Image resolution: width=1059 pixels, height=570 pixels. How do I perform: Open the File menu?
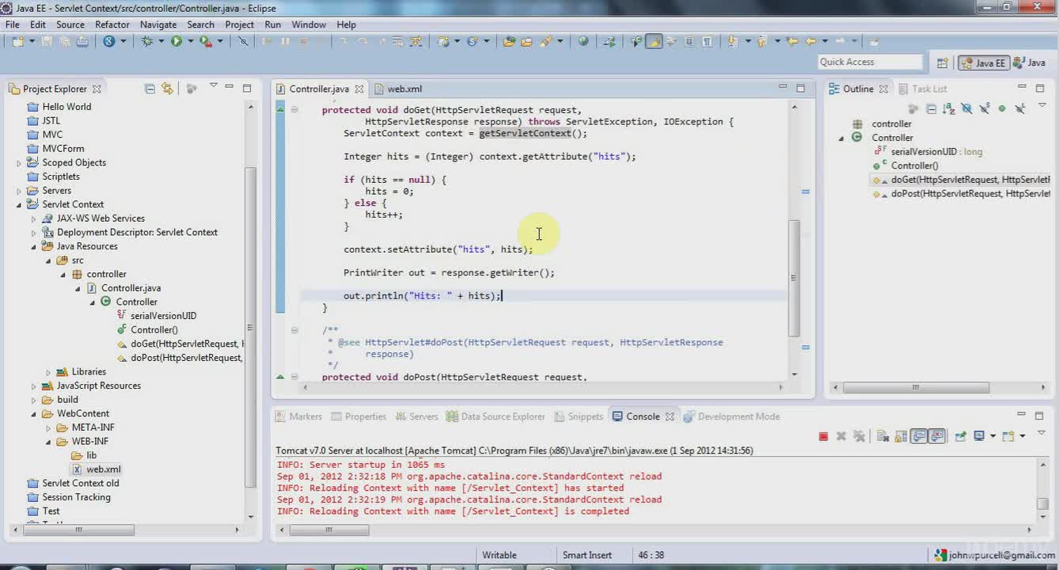point(13,25)
